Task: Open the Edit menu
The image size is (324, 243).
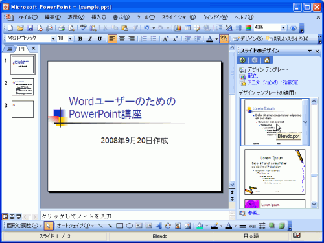Action: [x=52, y=17]
